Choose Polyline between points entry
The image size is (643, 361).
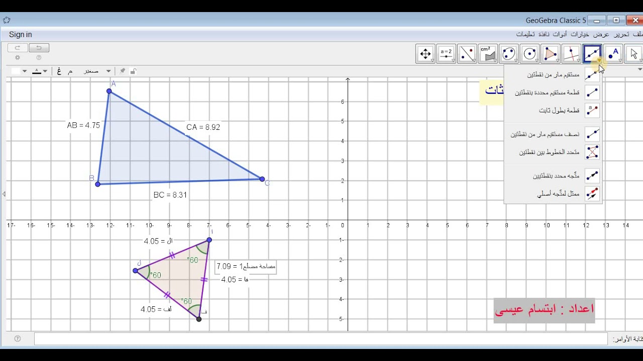tap(553, 152)
